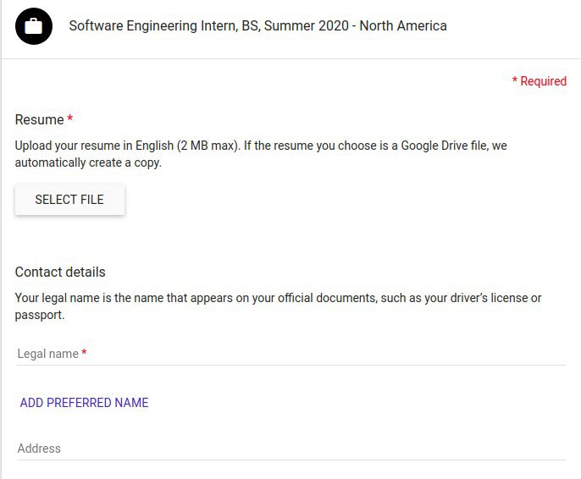Viewport: 581px width, 479px height.
Task: Focus the Address input field
Action: point(290,449)
